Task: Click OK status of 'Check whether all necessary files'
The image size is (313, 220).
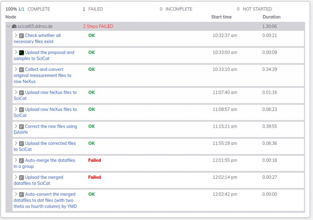Action: pos(91,35)
